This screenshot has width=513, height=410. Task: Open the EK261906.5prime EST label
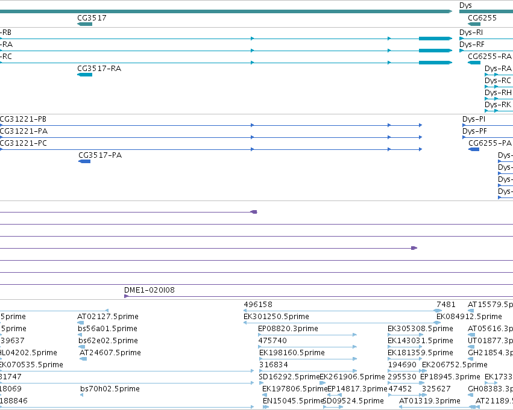[x=353, y=377]
